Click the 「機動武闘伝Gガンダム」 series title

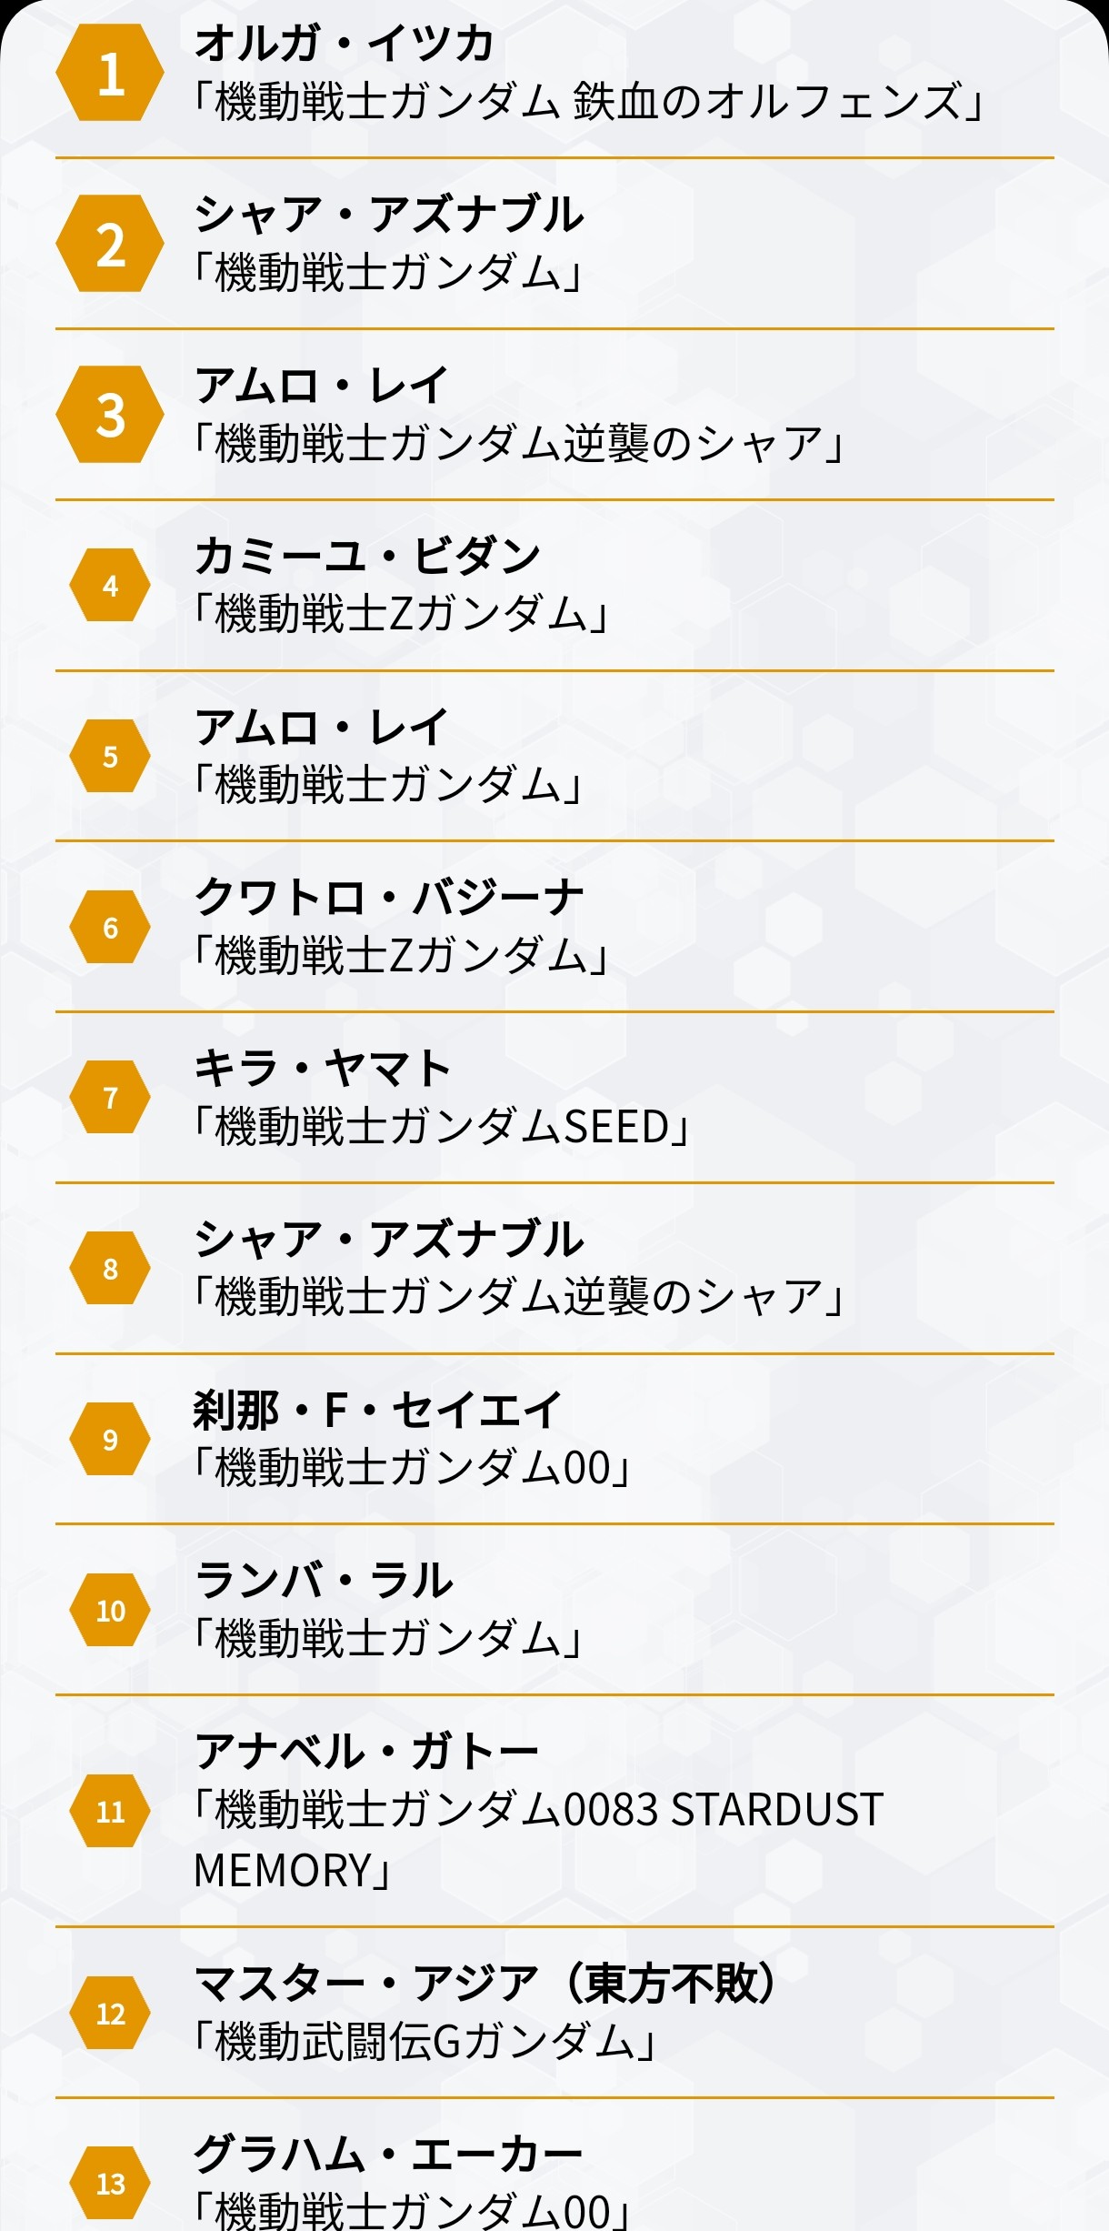[x=425, y=2041]
